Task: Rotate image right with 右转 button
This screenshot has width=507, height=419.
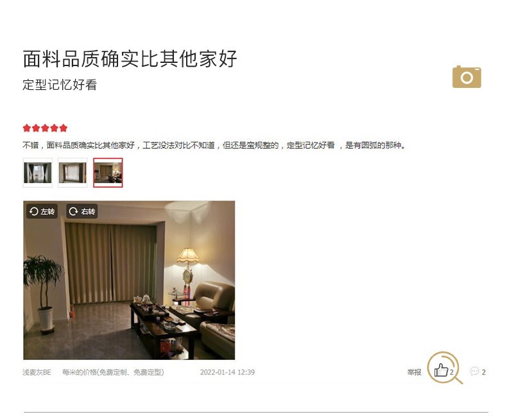Action: 82,212
